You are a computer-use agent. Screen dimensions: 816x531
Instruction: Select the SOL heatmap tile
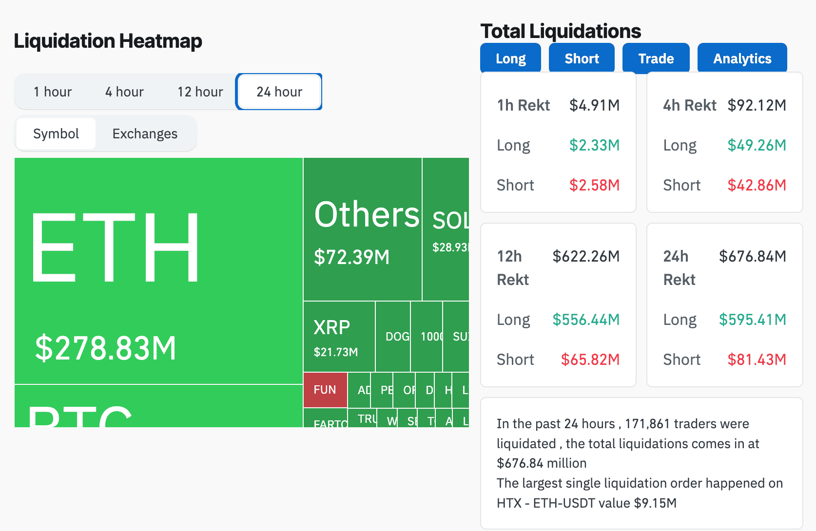coord(446,229)
